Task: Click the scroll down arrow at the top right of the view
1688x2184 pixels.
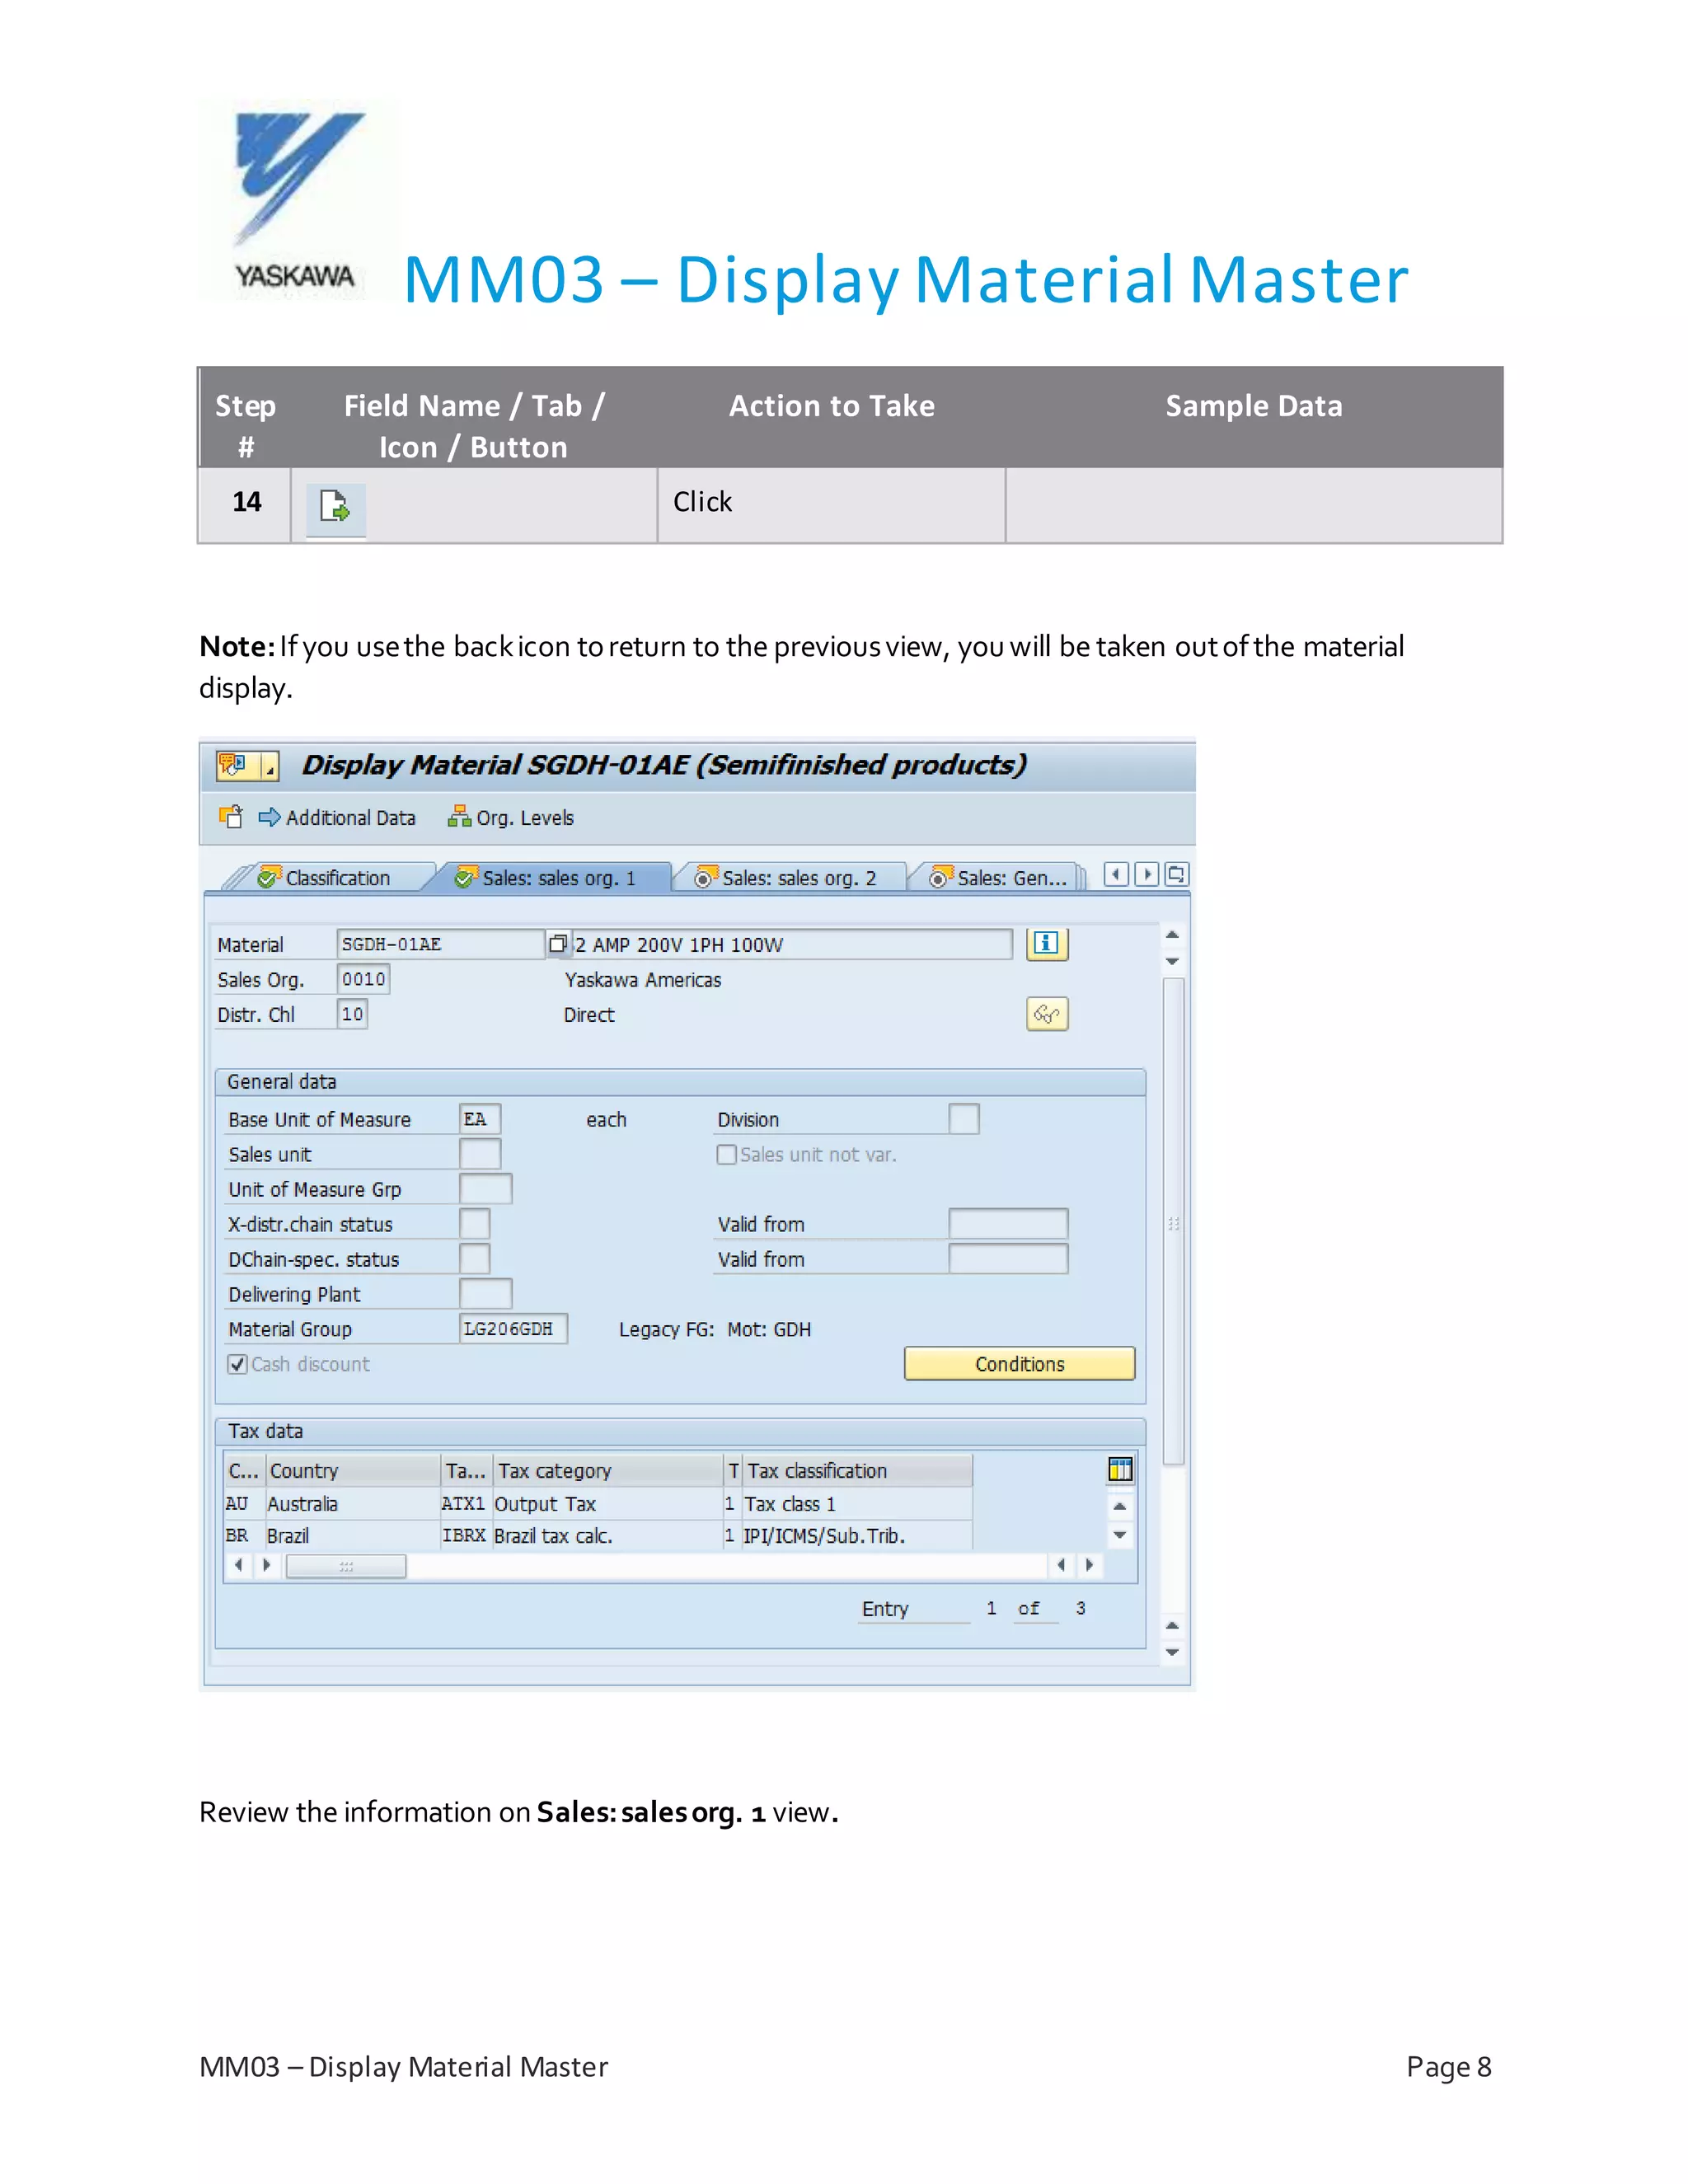Action: [1172, 961]
